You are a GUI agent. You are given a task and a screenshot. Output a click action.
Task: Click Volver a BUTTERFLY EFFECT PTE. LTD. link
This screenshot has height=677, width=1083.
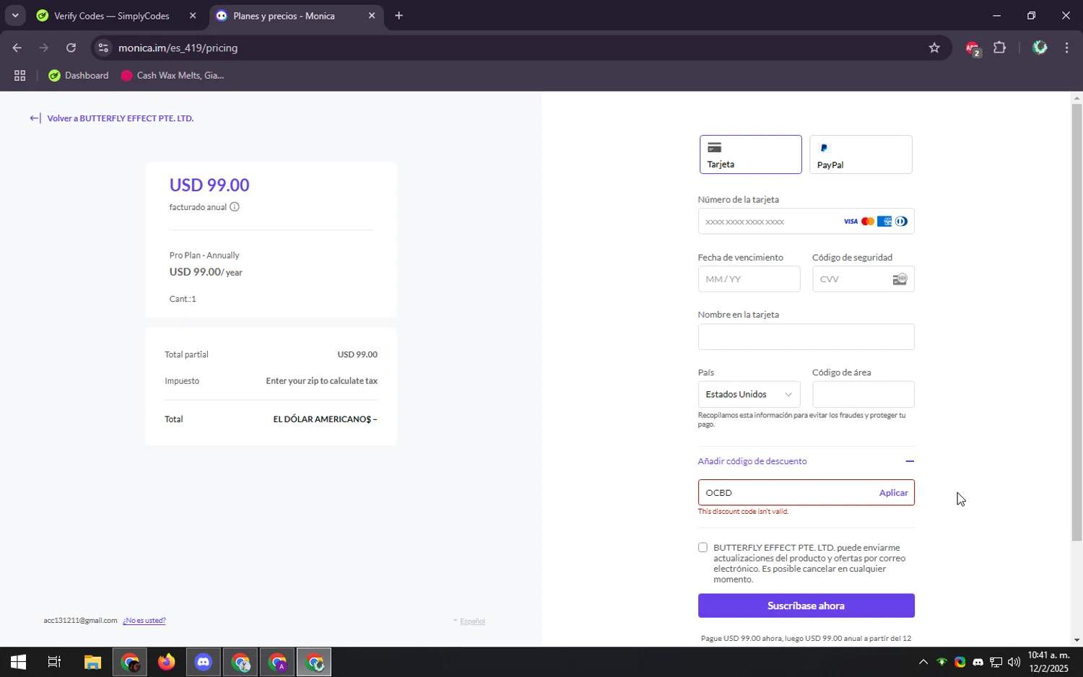click(112, 118)
